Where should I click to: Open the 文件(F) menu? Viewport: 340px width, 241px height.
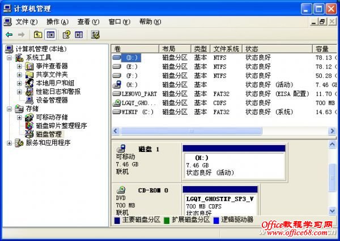27,22
